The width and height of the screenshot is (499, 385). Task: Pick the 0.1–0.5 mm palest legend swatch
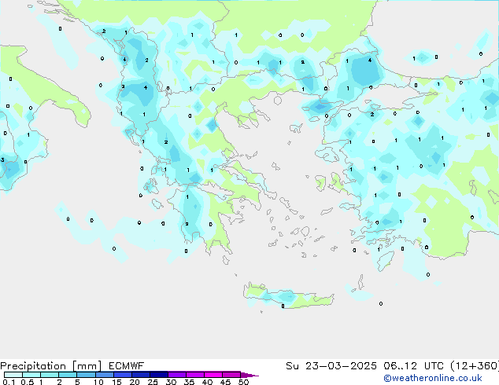coord(13,375)
